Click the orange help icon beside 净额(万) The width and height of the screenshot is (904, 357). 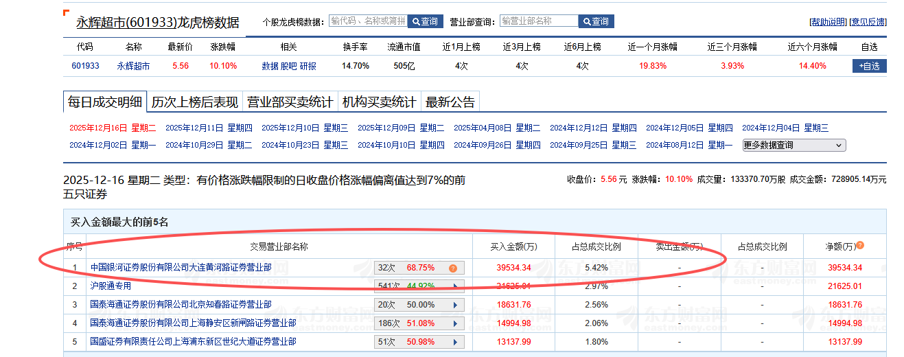click(860, 245)
